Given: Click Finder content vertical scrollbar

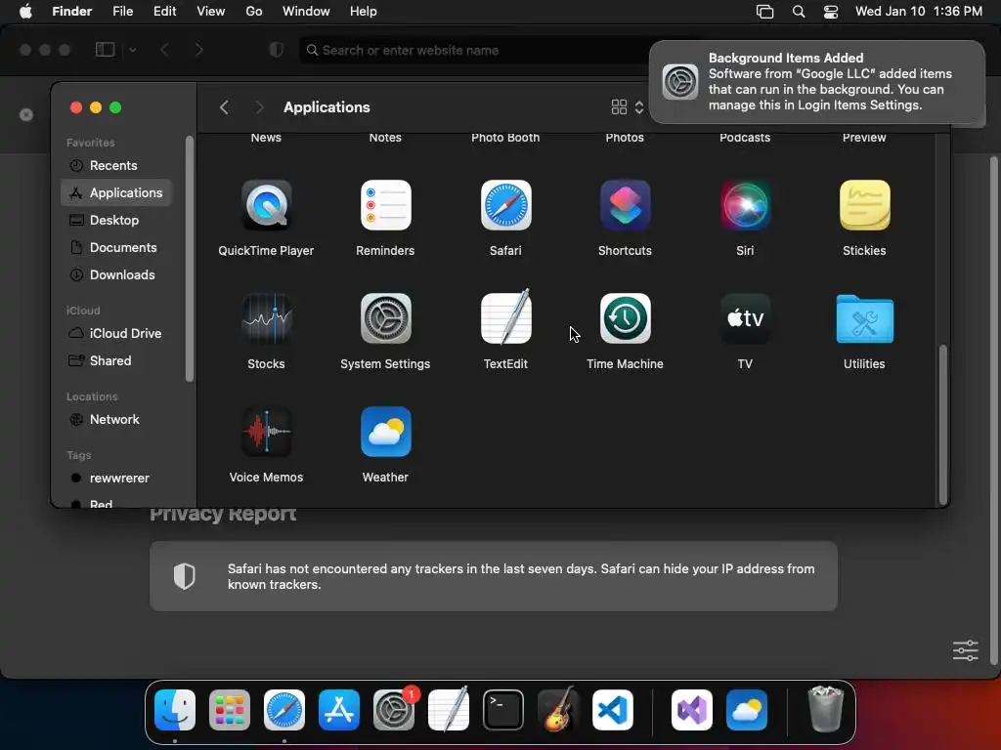Looking at the screenshot, I should 942,425.
